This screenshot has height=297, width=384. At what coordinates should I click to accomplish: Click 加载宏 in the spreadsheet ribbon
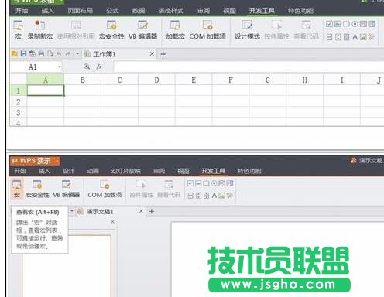point(175,30)
